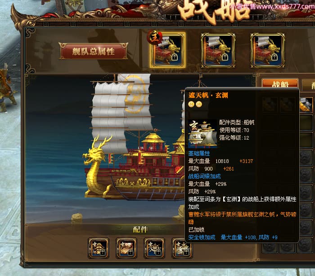Click the empty inventory slot below the sail item

click(x=306, y=122)
